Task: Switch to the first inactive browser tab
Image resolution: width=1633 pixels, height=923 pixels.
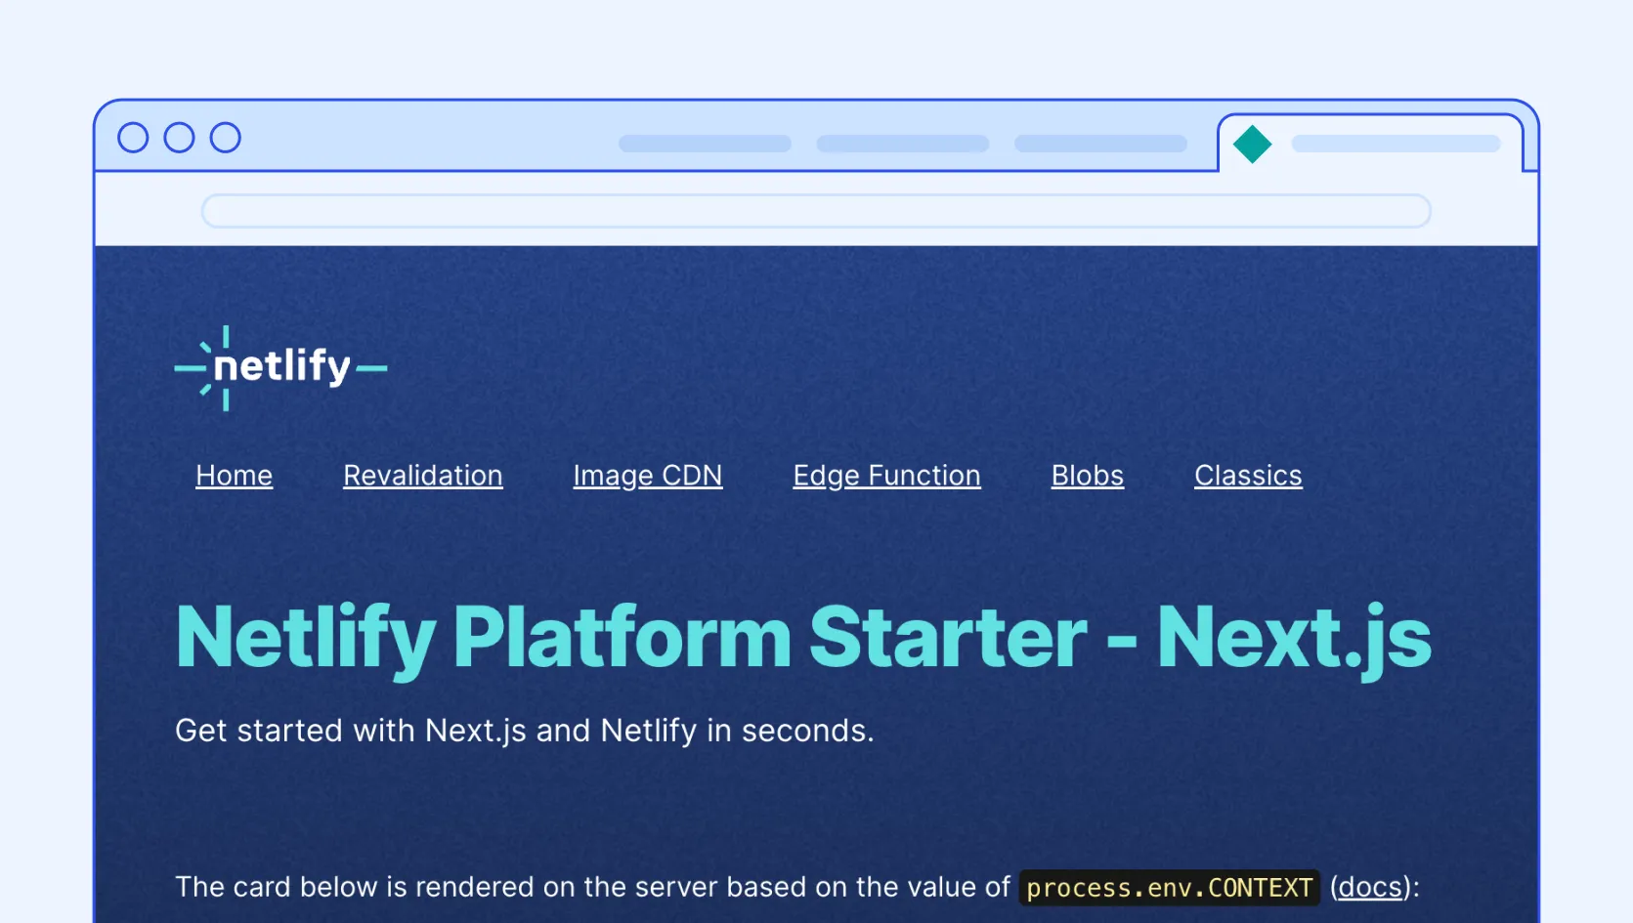Action: pos(705,144)
